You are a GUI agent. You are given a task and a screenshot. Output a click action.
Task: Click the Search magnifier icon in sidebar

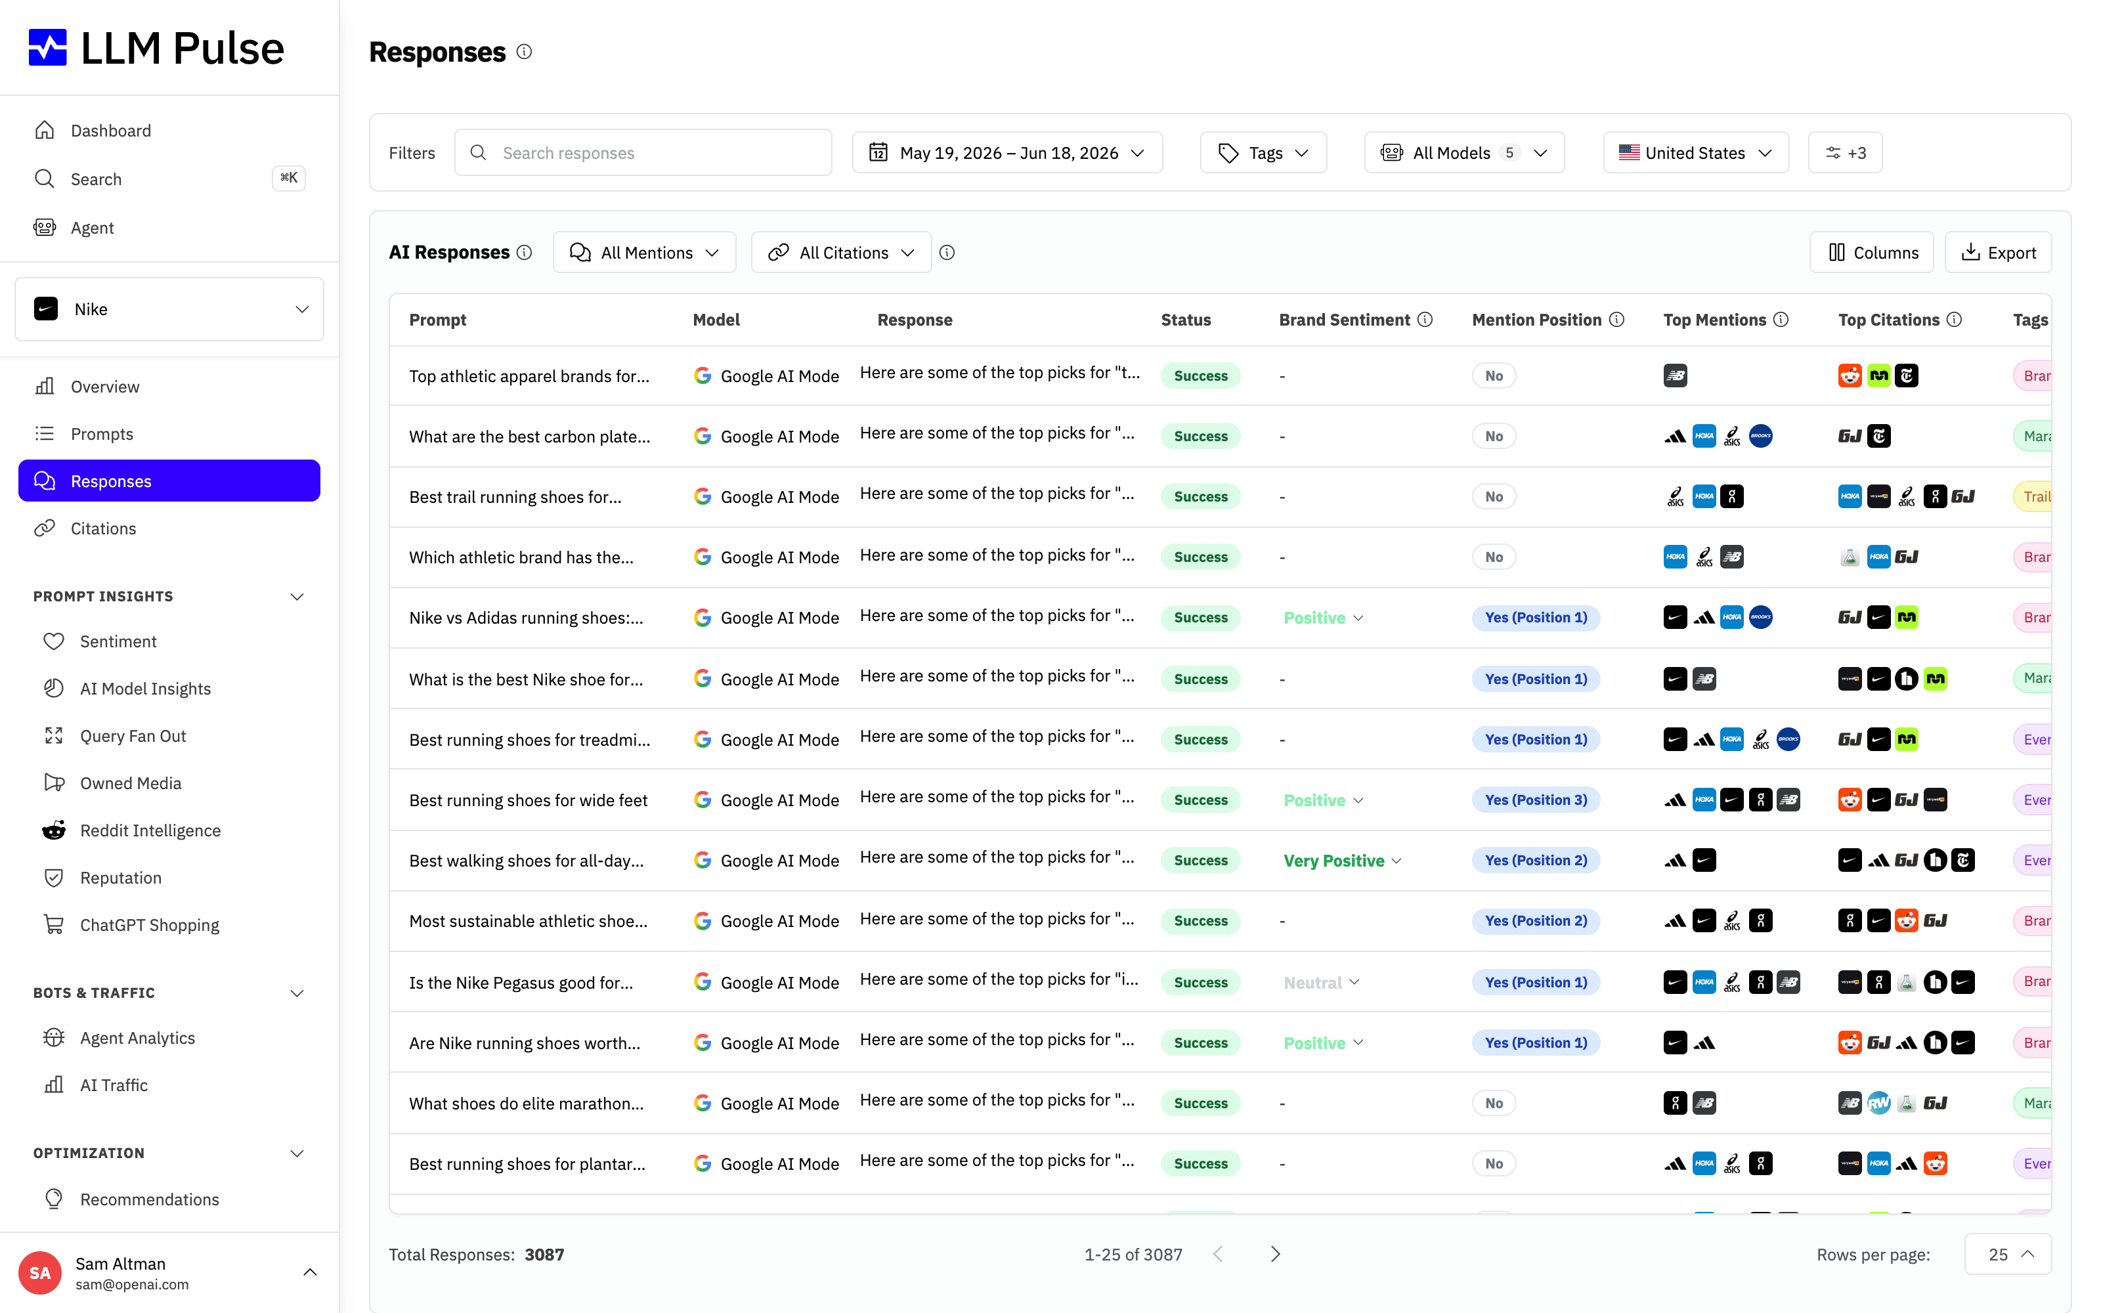(44, 179)
